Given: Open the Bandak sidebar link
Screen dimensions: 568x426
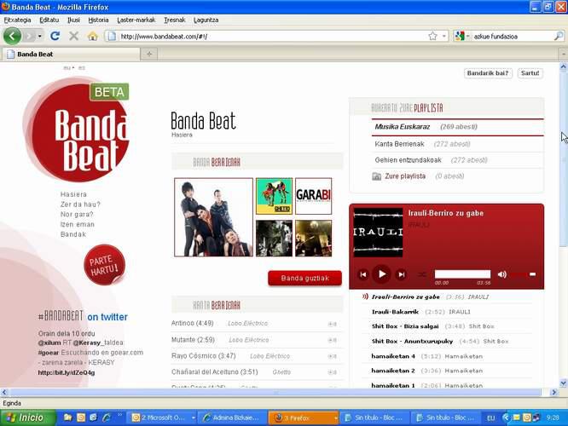Looking at the screenshot, I should 73,234.
